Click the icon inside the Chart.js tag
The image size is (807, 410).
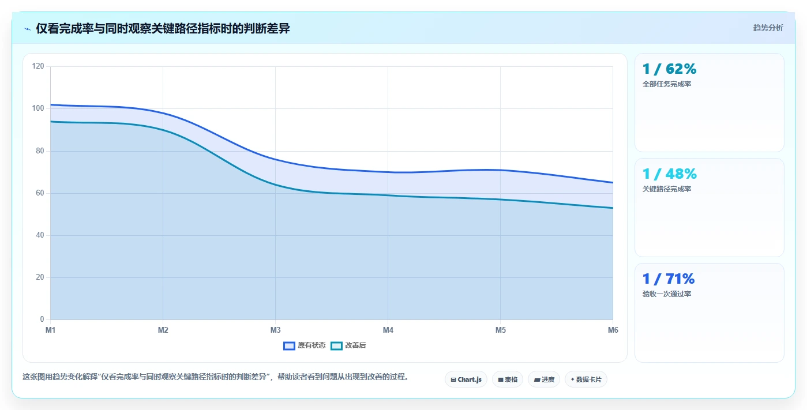click(453, 379)
